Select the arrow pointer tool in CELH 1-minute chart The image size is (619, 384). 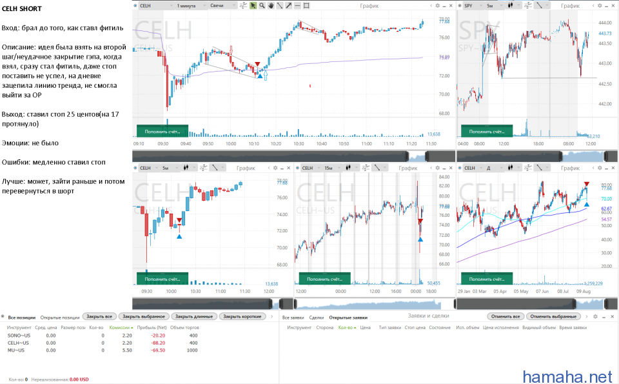253,6
